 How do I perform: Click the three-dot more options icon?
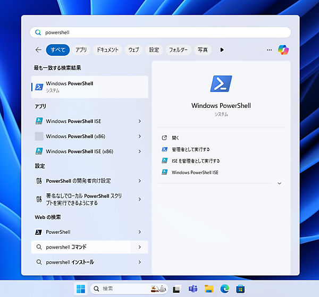tap(269, 50)
